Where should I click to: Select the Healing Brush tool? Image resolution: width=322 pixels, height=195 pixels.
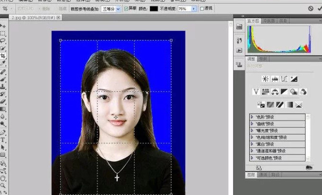pos(3,72)
